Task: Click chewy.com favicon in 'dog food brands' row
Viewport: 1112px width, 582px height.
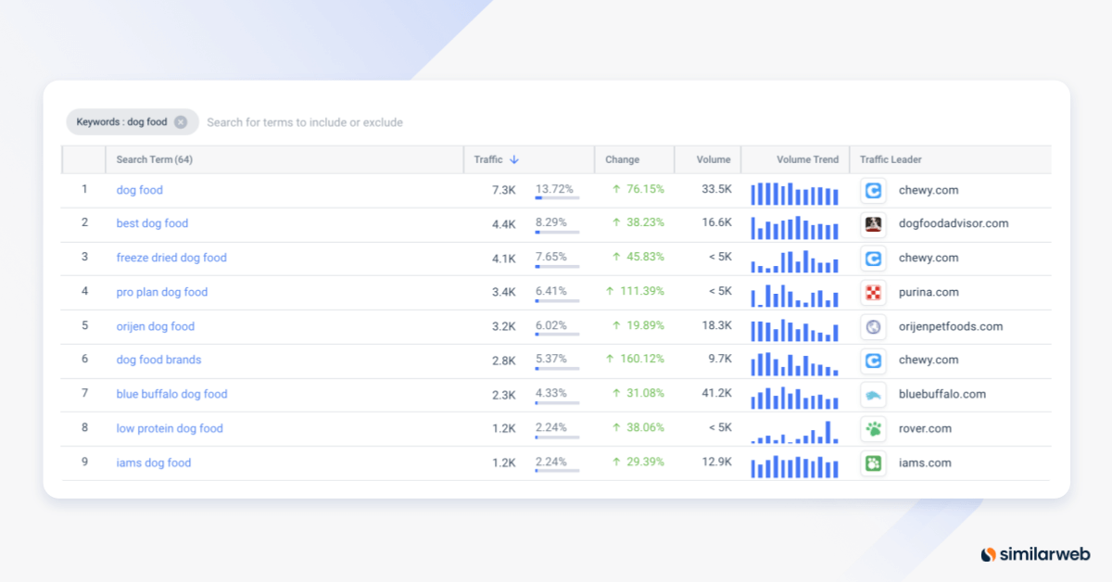Action: point(873,360)
